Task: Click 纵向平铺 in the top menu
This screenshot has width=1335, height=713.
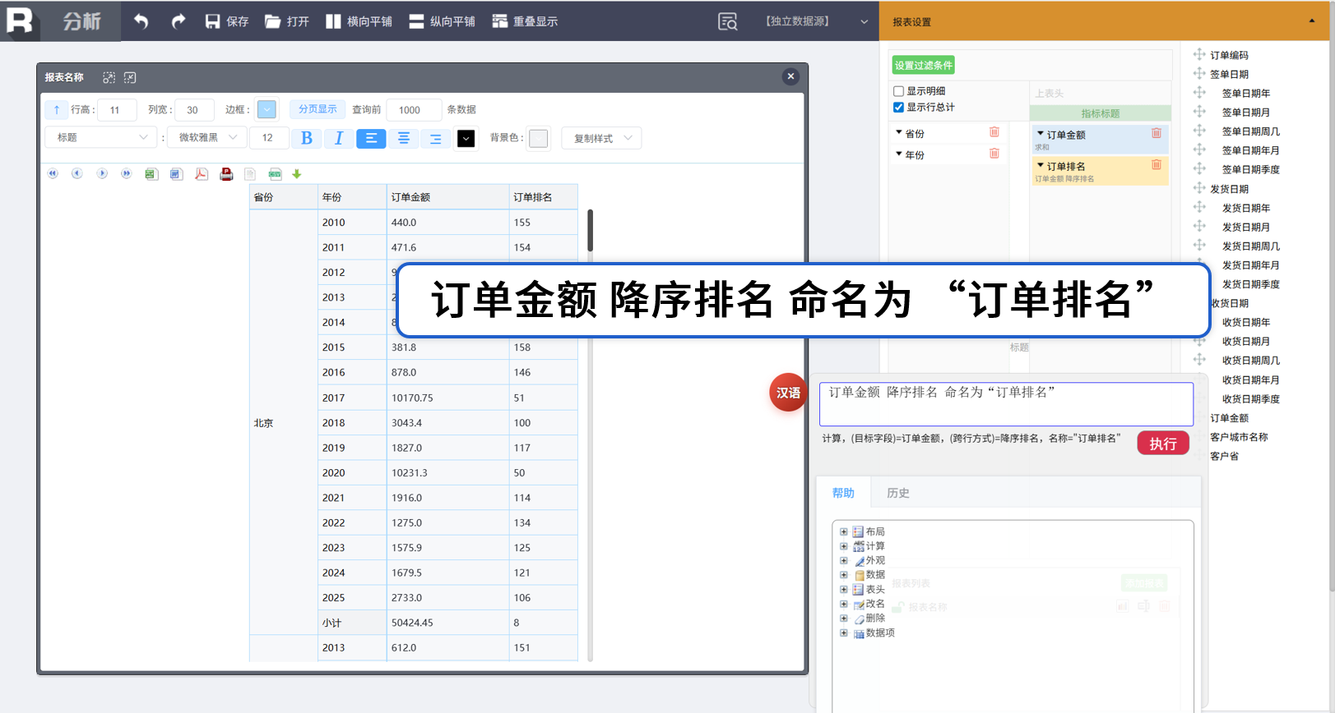Action: pos(442,21)
